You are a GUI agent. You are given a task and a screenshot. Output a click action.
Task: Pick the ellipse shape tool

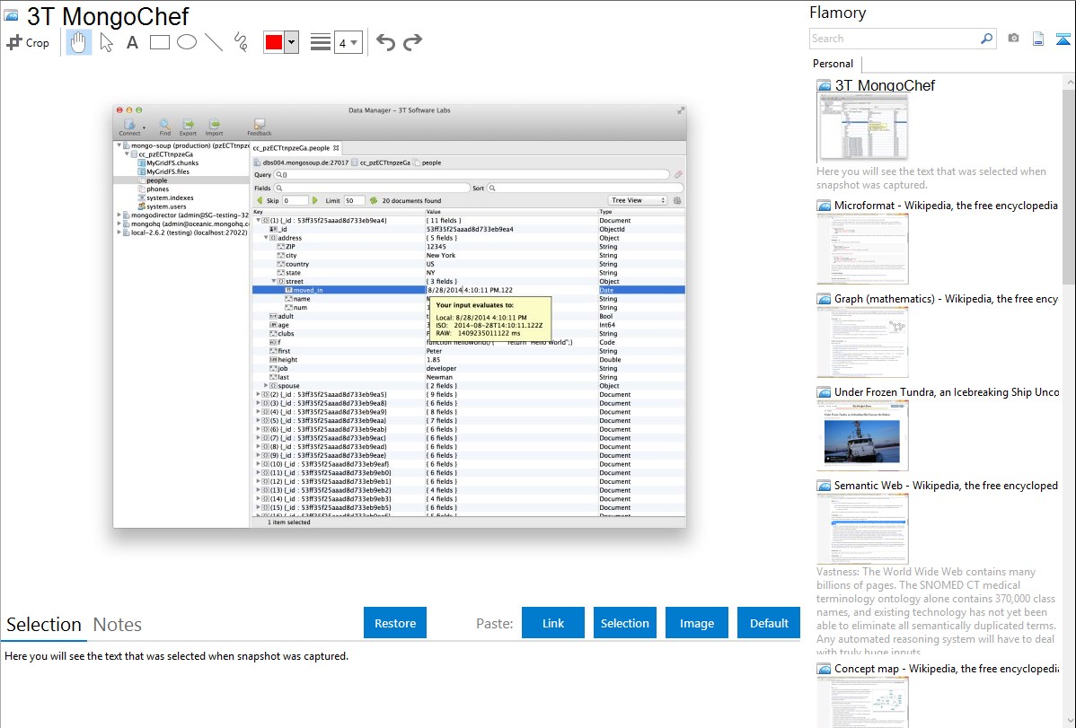point(187,42)
